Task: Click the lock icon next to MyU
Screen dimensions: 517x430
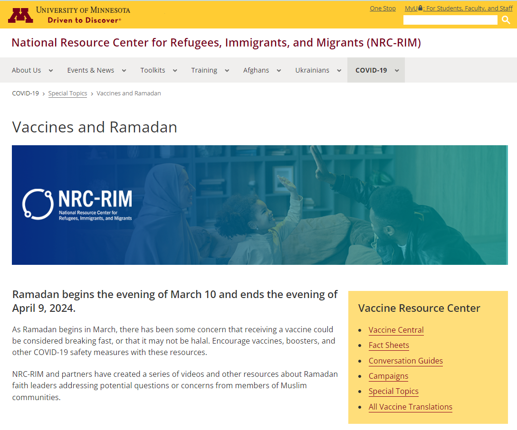Action: 421,8
